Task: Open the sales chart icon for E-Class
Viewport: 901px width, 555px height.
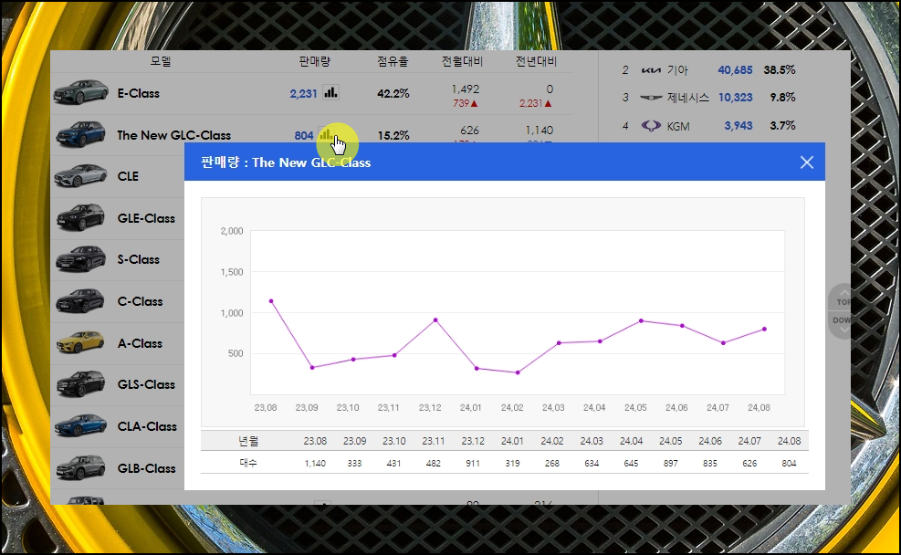Action: 330,92
